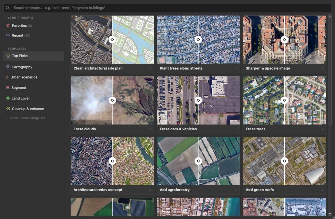Click compare handle on Architectural redev concept

click(112, 161)
